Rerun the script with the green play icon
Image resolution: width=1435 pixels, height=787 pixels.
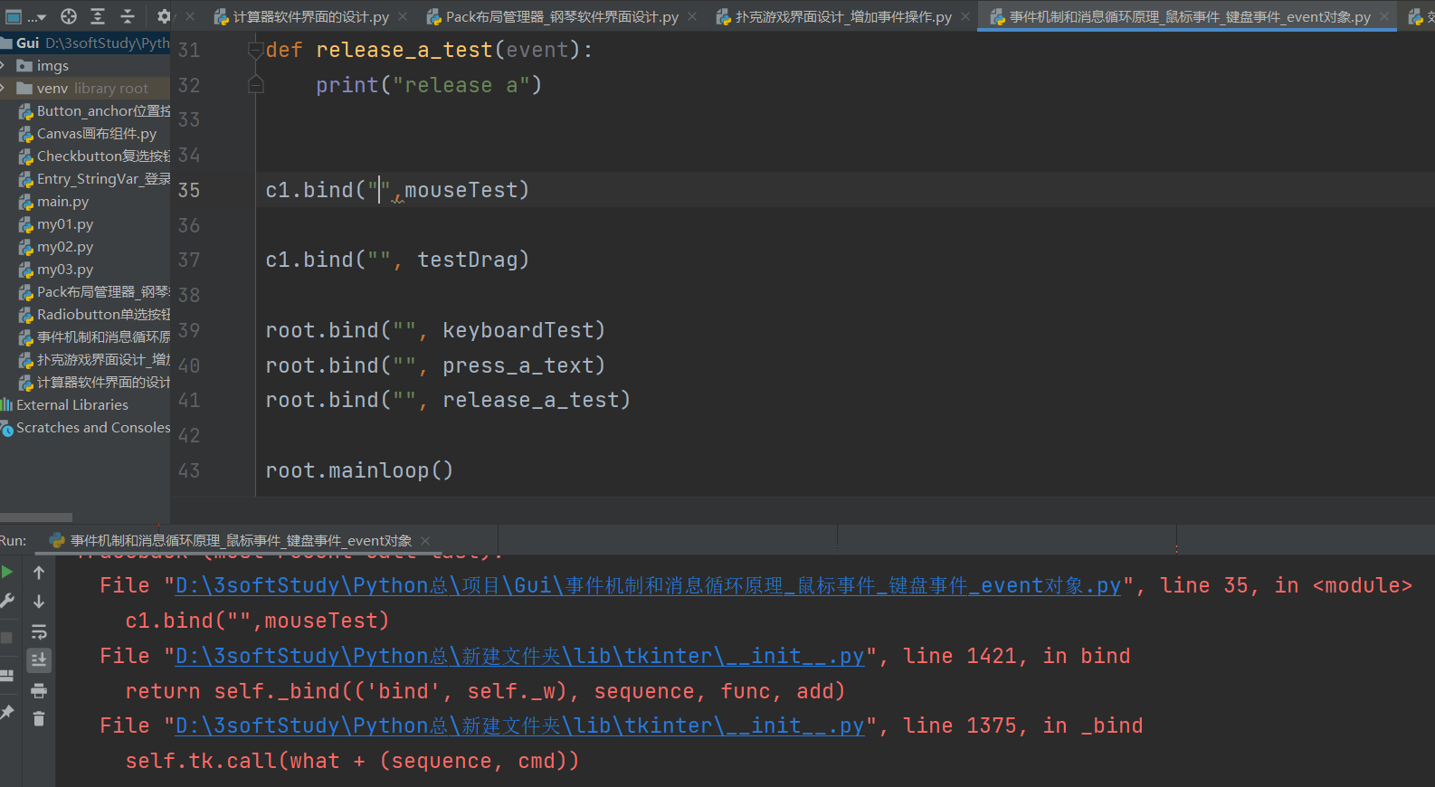click(7, 572)
